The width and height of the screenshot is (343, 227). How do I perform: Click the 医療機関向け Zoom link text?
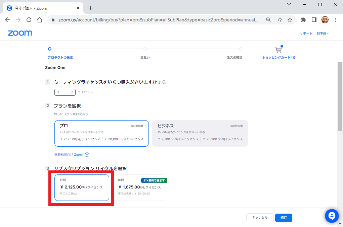point(69,155)
